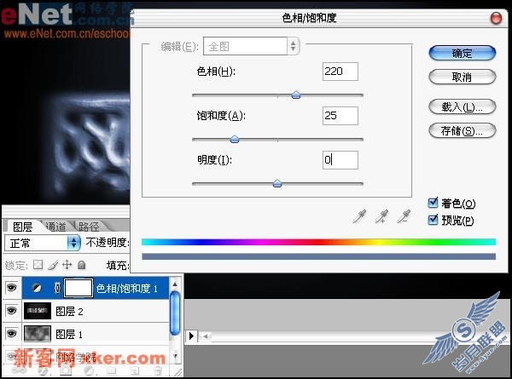Image resolution: width=512 pixels, height=379 pixels.
Task: Click the 取消 cancel button
Action: (x=462, y=77)
